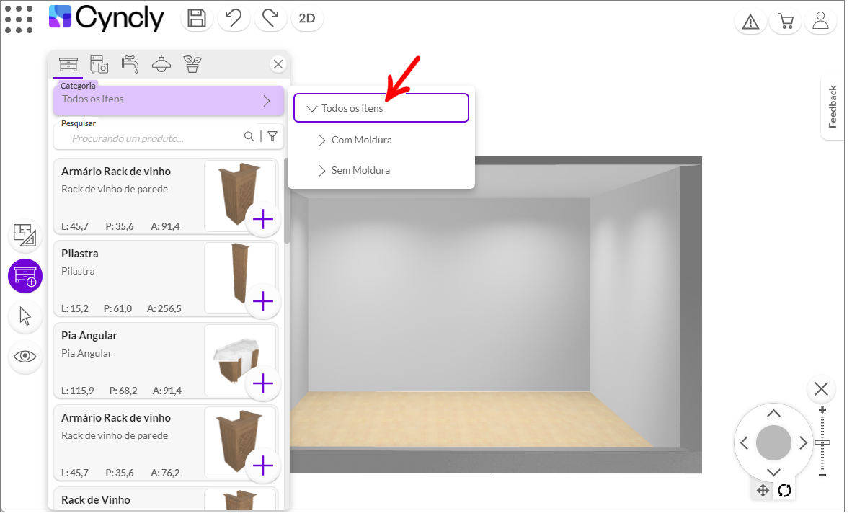Viewport: 852px width, 521px height.
Task: Zoom out with the minus button
Action: 822,476
